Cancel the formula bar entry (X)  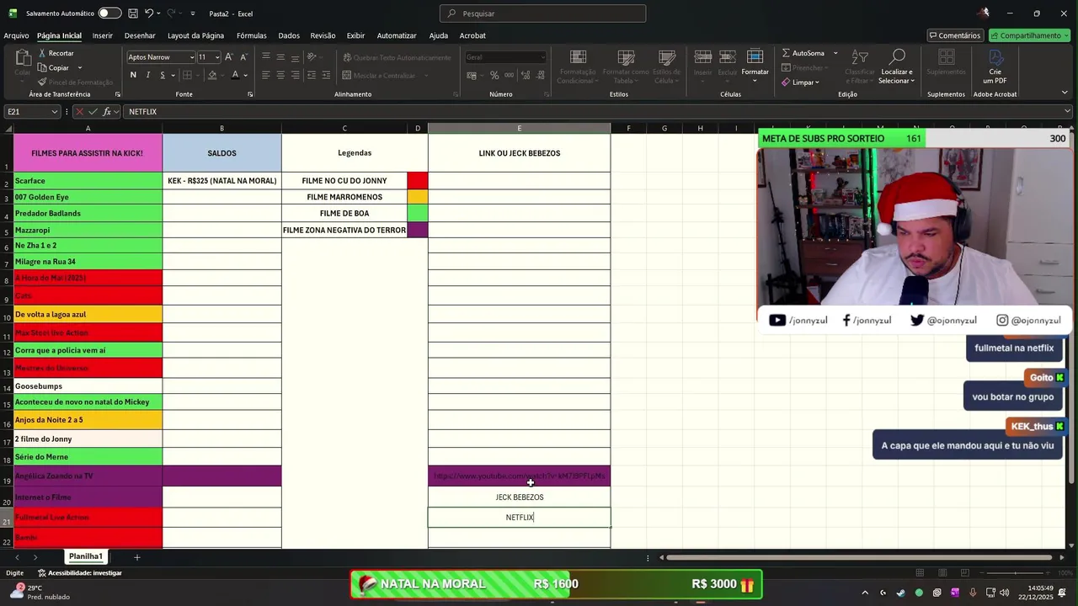coord(79,111)
